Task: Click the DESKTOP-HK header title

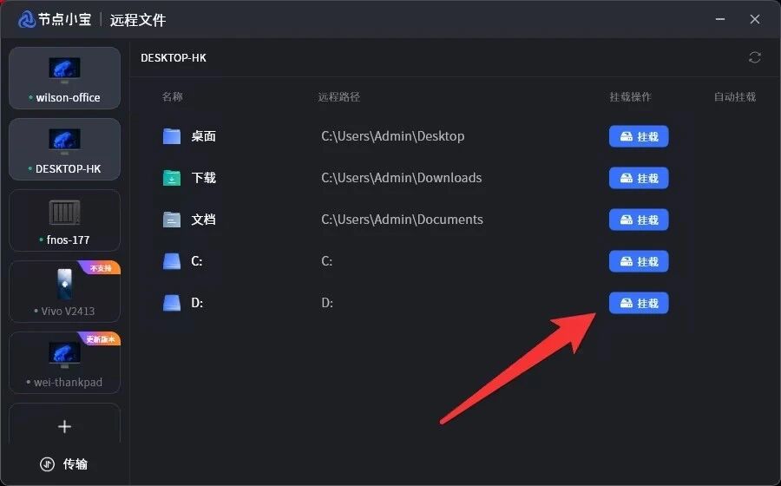Action: (x=174, y=58)
